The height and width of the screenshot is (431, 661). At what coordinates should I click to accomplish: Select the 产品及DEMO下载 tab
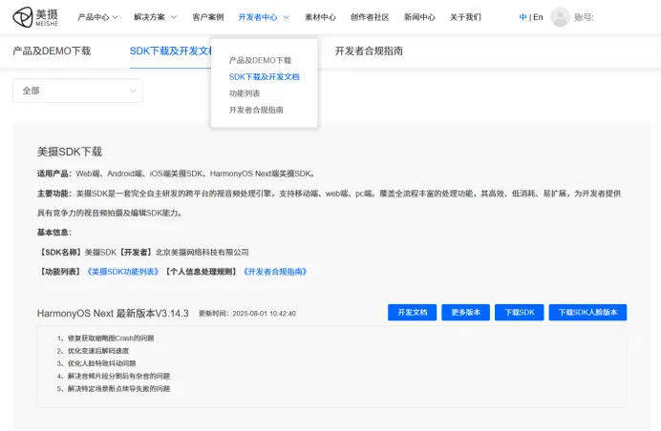[52, 51]
